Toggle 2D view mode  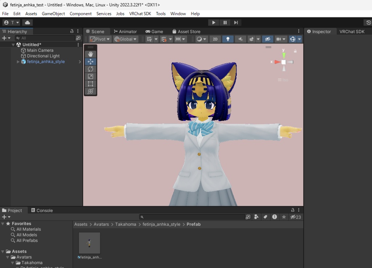point(215,39)
